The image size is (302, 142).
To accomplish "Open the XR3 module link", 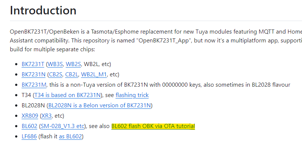I will [46, 116].
